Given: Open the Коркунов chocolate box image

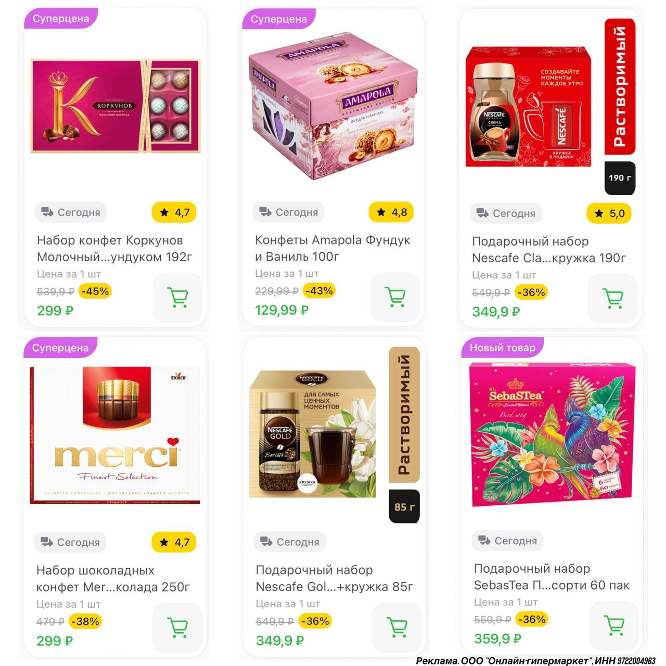Looking at the screenshot, I should point(116,106).
